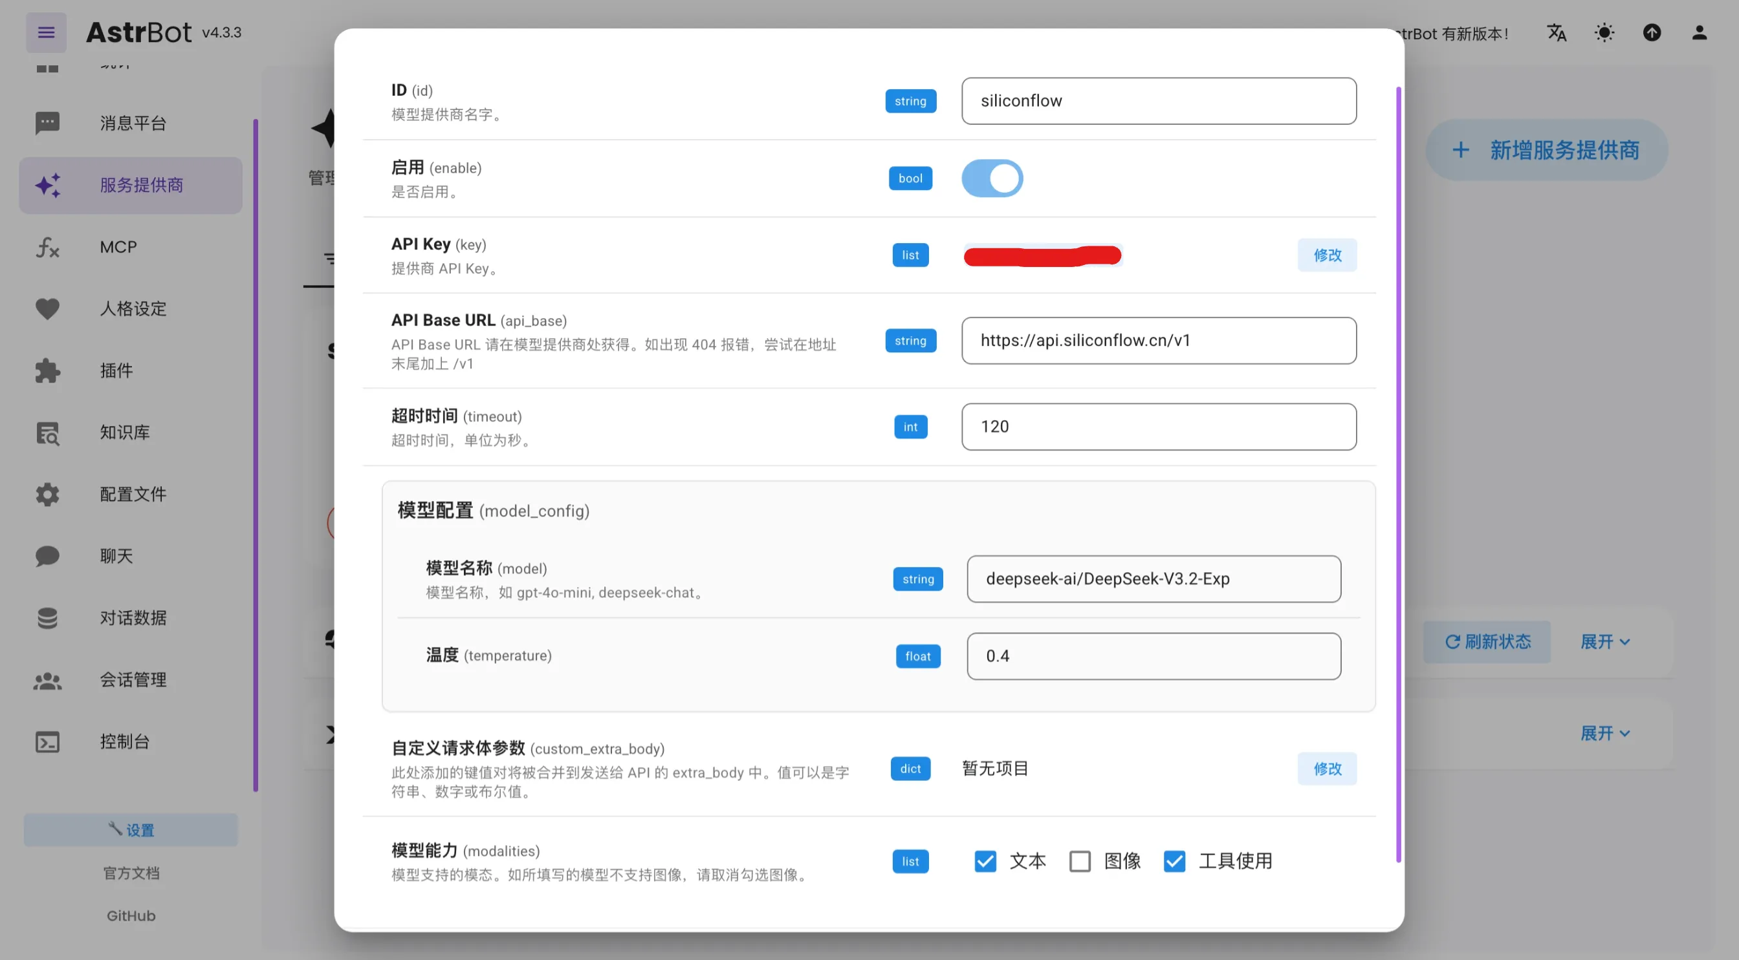Open the user account icon
Viewport: 1739px width, 960px height.
(x=1699, y=32)
